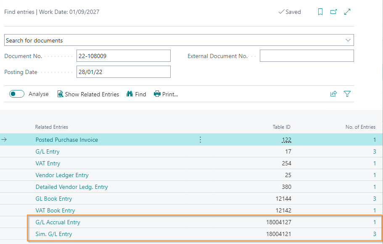Click Table ID 380 cell
Image resolution: width=383 pixels, height=244 pixels.
(x=287, y=187)
